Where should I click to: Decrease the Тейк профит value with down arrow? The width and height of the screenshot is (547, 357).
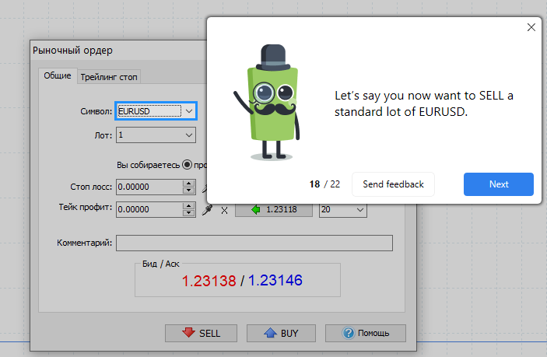188,213
